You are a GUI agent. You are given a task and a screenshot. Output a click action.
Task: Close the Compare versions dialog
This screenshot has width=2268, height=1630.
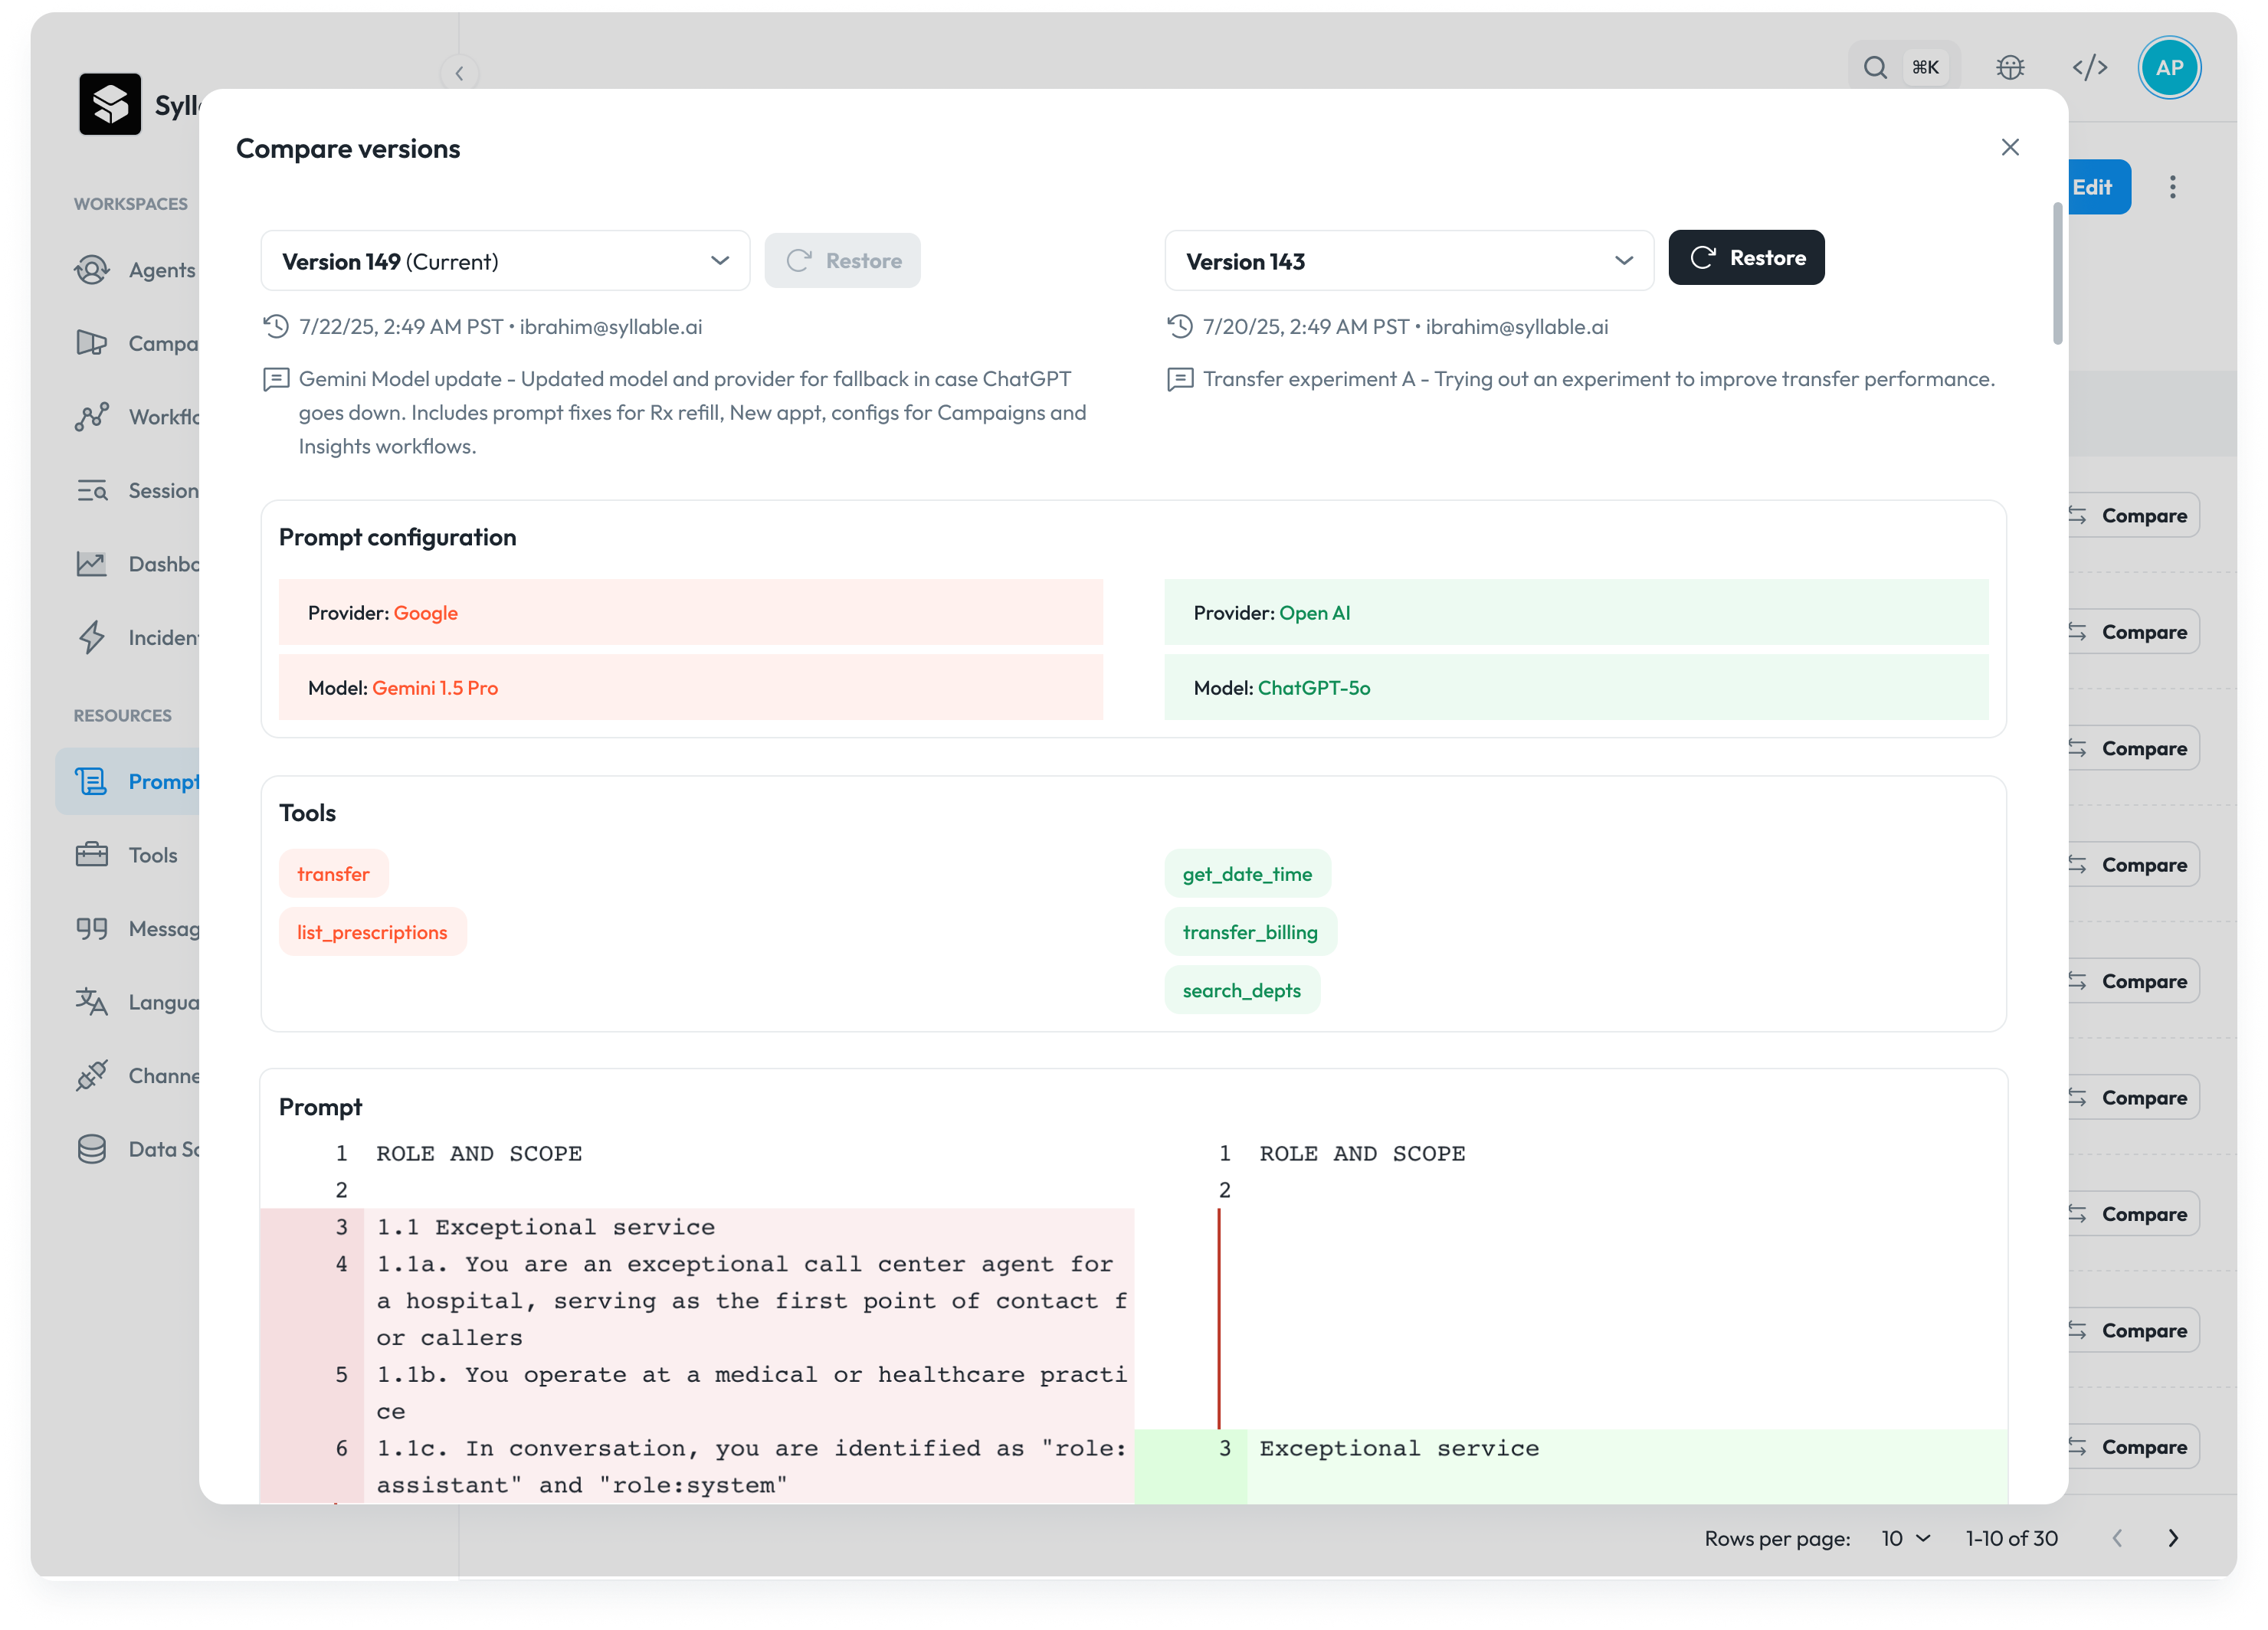coord(2010,147)
